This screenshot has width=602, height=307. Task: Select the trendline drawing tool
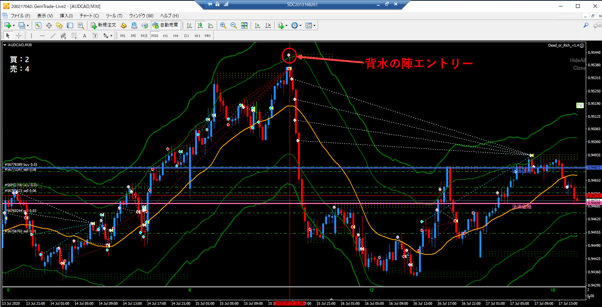53,36
